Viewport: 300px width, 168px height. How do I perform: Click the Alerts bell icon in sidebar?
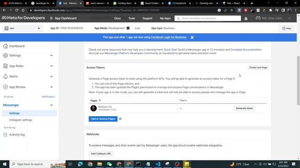point(5,77)
